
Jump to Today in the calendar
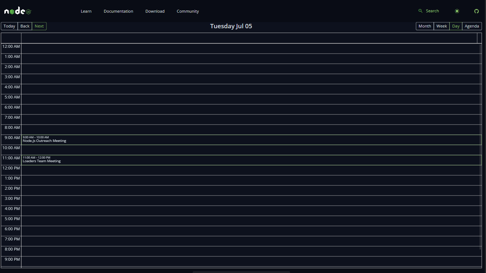pos(9,26)
